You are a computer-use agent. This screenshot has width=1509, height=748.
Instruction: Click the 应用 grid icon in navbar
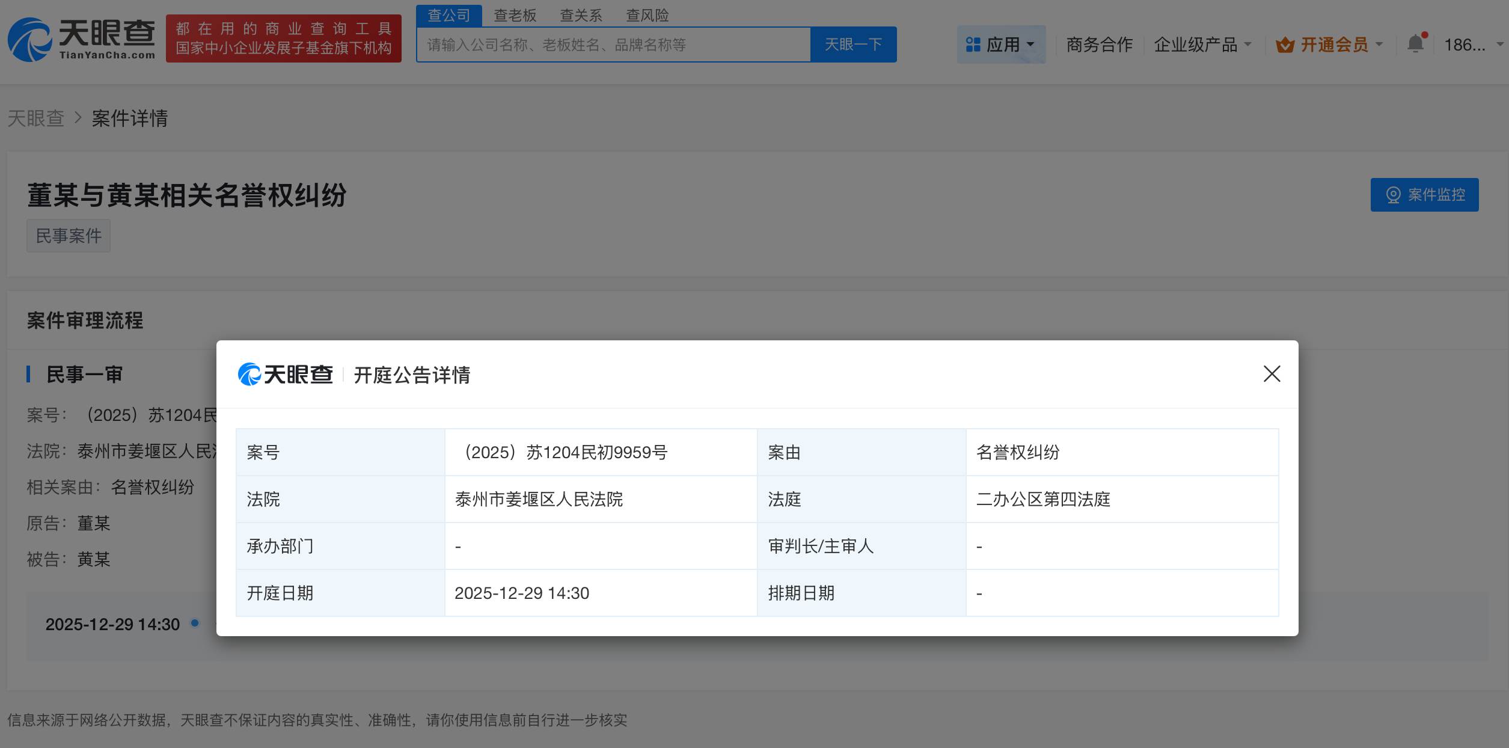tap(974, 43)
